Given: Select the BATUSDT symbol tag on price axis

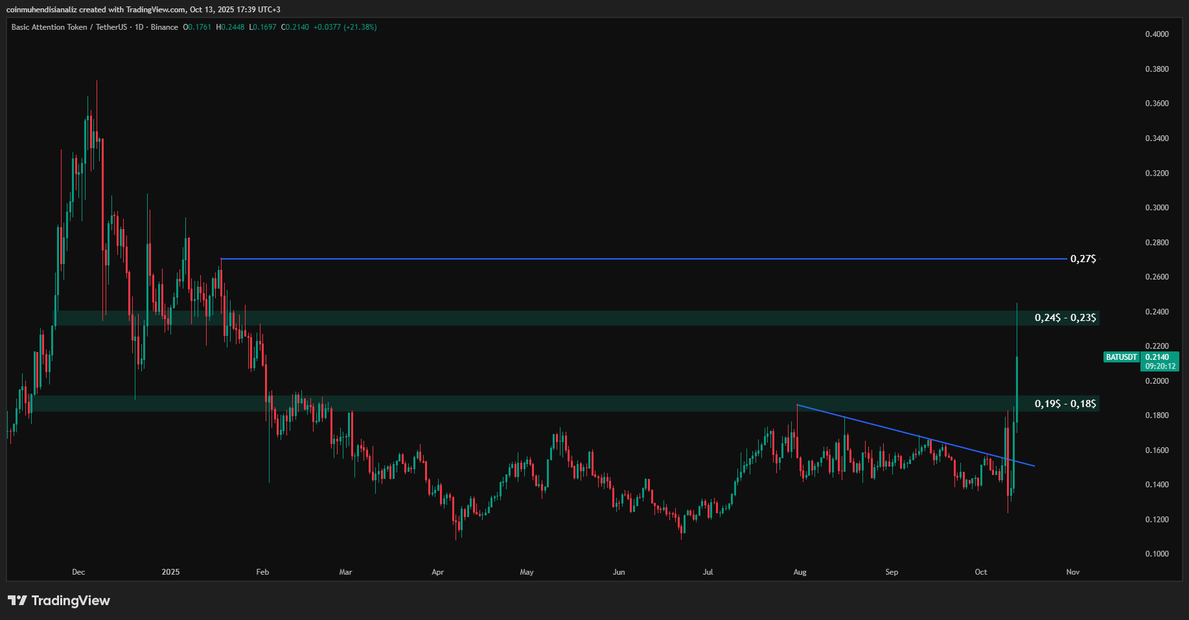Looking at the screenshot, I should click(x=1122, y=357).
